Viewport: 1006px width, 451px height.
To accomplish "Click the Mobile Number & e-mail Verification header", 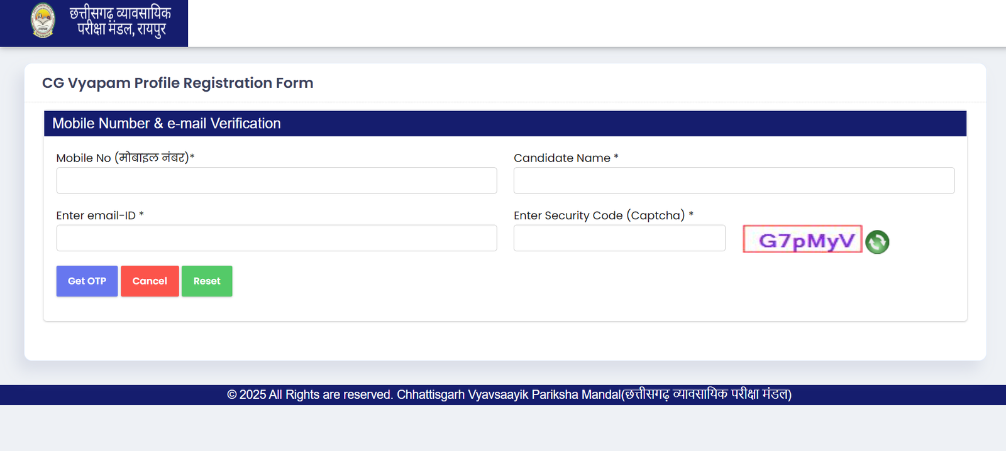I will pos(167,124).
